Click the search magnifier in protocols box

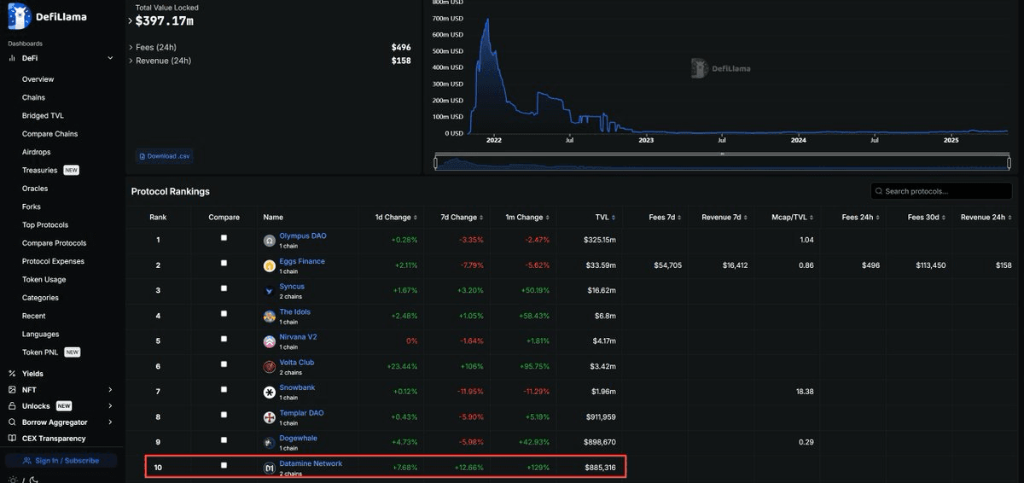pyautogui.click(x=879, y=191)
